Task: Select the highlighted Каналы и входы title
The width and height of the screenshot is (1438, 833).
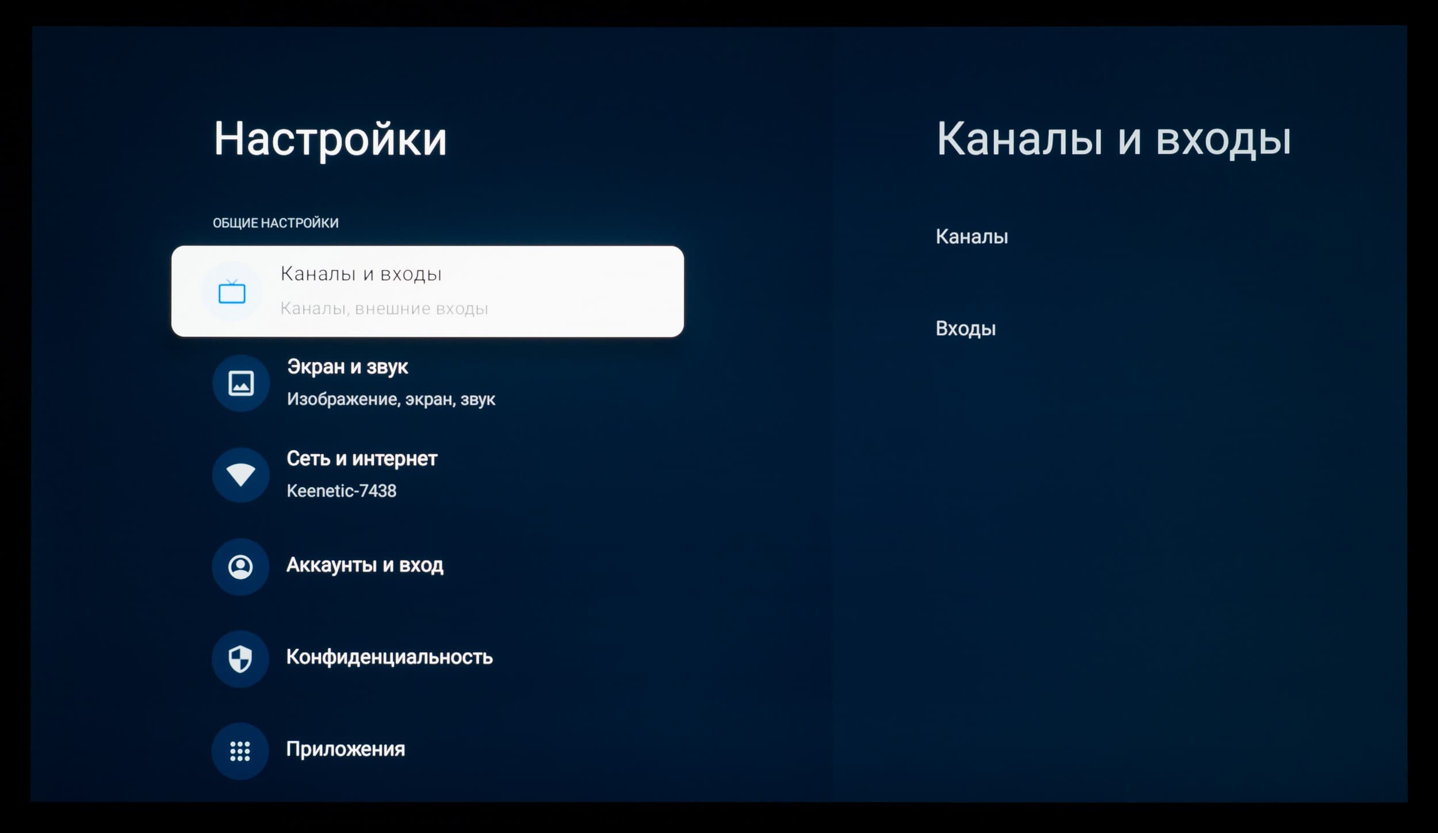Action: click(x=361, y=274)
